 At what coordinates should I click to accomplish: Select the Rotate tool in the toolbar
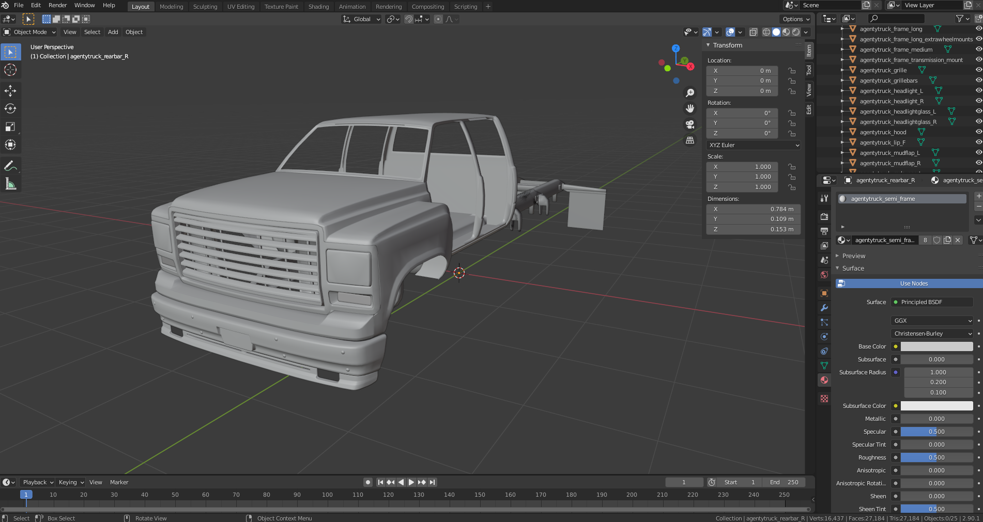[x=10, y=108]
